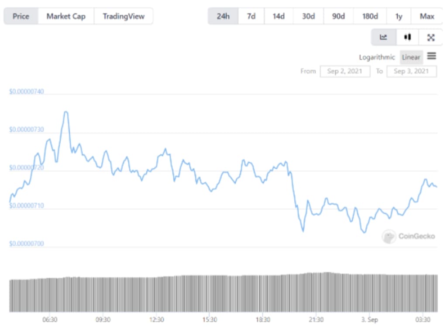Click the 15:30 time axis label
The height and width of the screenshot is (327, 447).
point(210,320)
